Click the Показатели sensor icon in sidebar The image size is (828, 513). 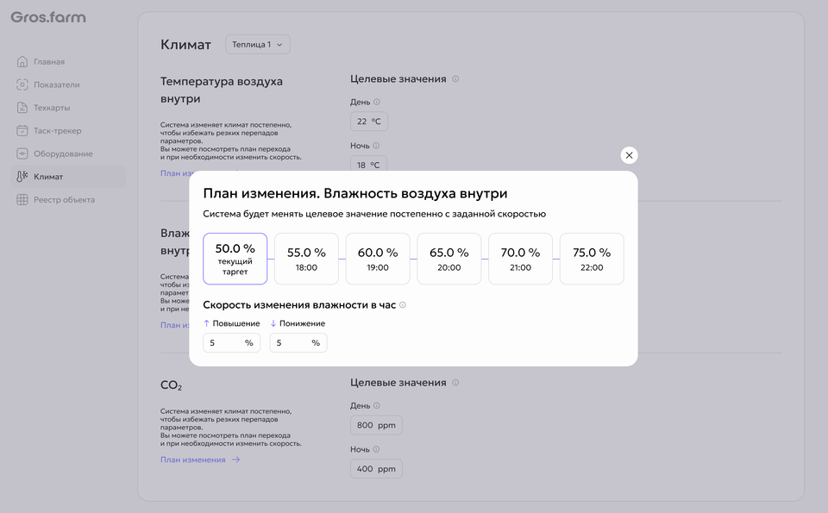pyautogui.click(x=22, y=84)
